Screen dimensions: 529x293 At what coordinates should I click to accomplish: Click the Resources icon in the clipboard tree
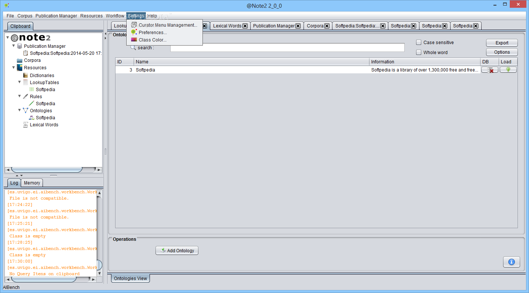pos(20,67)
